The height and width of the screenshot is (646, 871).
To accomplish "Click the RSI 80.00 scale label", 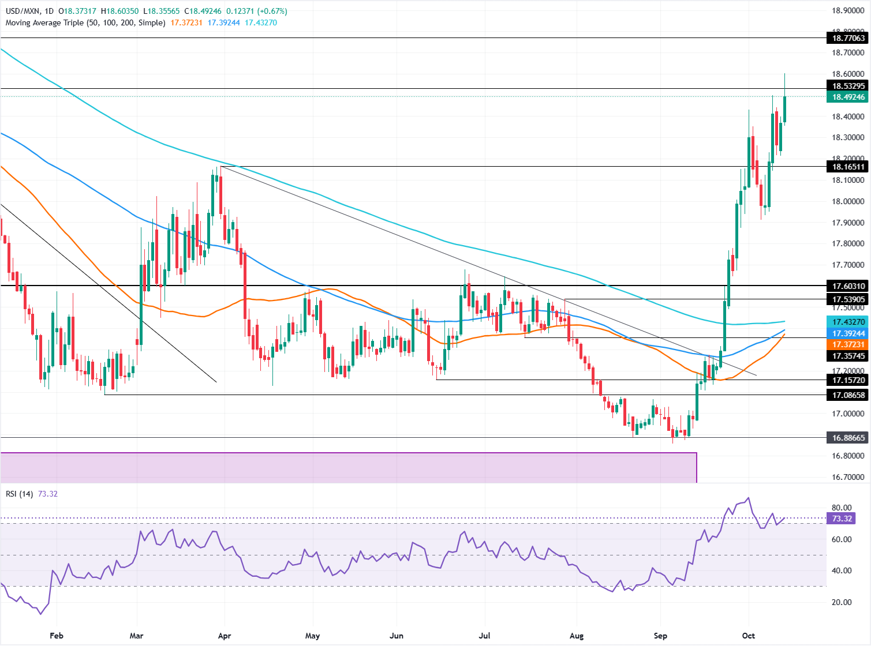I will click(842, 508).
